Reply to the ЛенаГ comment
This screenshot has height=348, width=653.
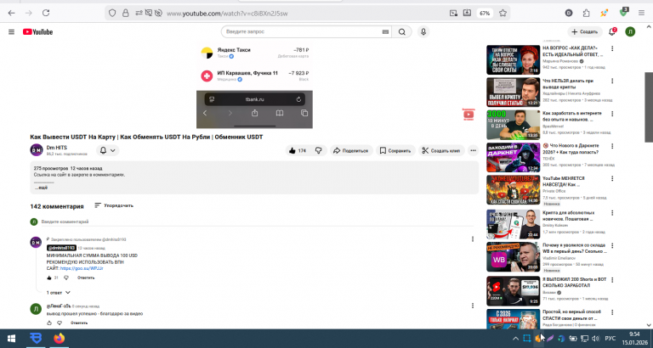(x=79, y=323)
